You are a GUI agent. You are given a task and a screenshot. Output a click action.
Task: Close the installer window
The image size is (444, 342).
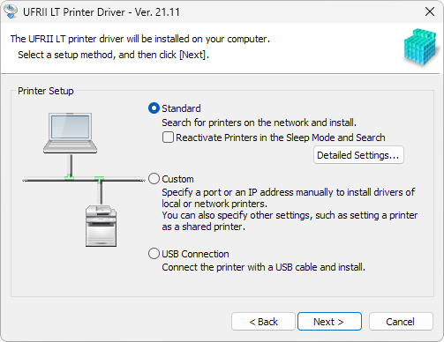(430, 11)
